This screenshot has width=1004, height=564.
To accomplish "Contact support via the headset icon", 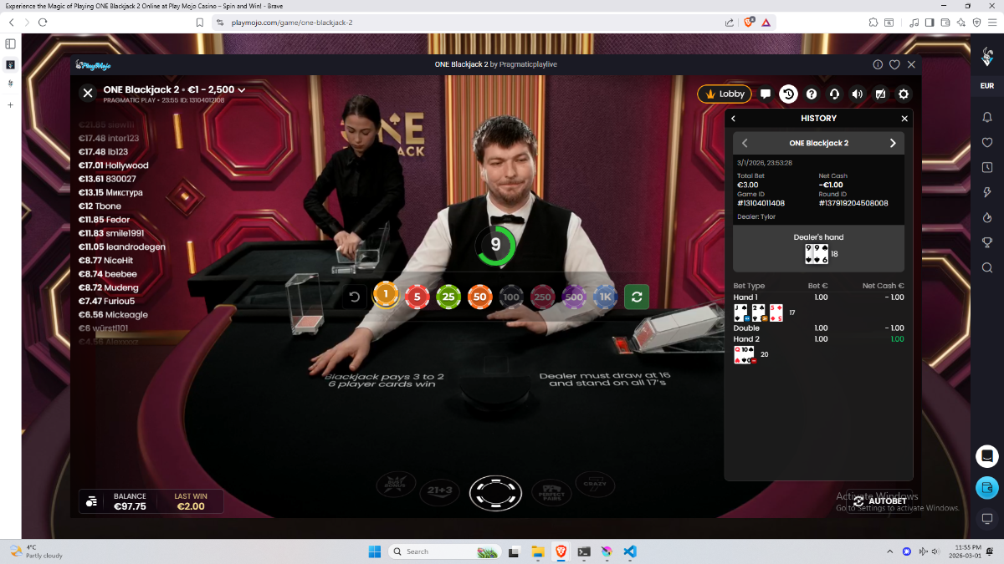I will (x=834, y=94).
